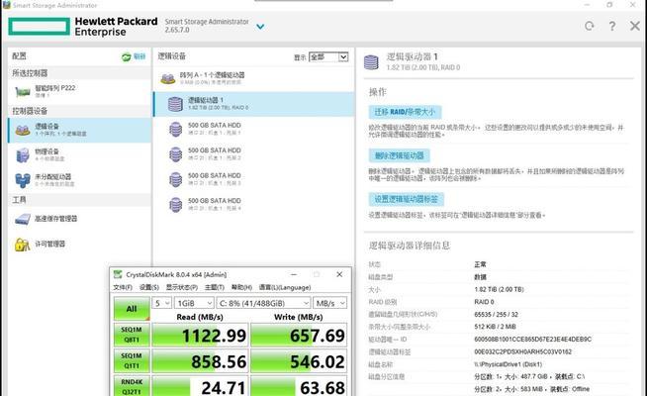Open CrystalDiskMark test count dropdown showing 5
This screenshot has height=396, width=647.
(162, 303)
